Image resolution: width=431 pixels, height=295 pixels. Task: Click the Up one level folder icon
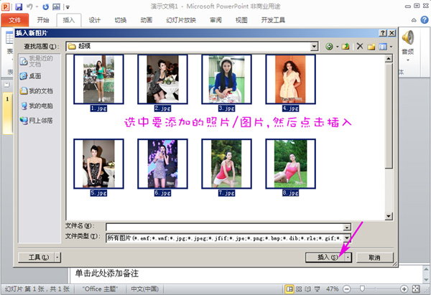click(x=346, y=46)
